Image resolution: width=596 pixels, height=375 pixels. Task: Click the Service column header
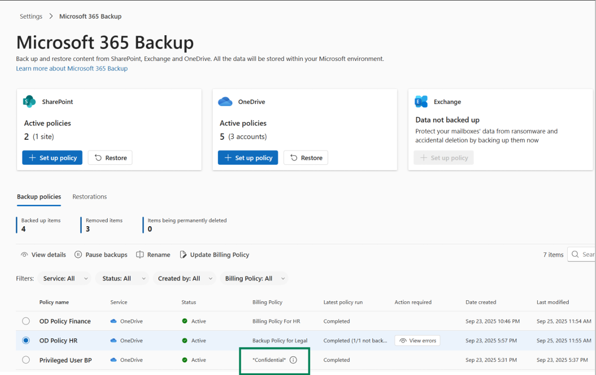coord(118,302)
